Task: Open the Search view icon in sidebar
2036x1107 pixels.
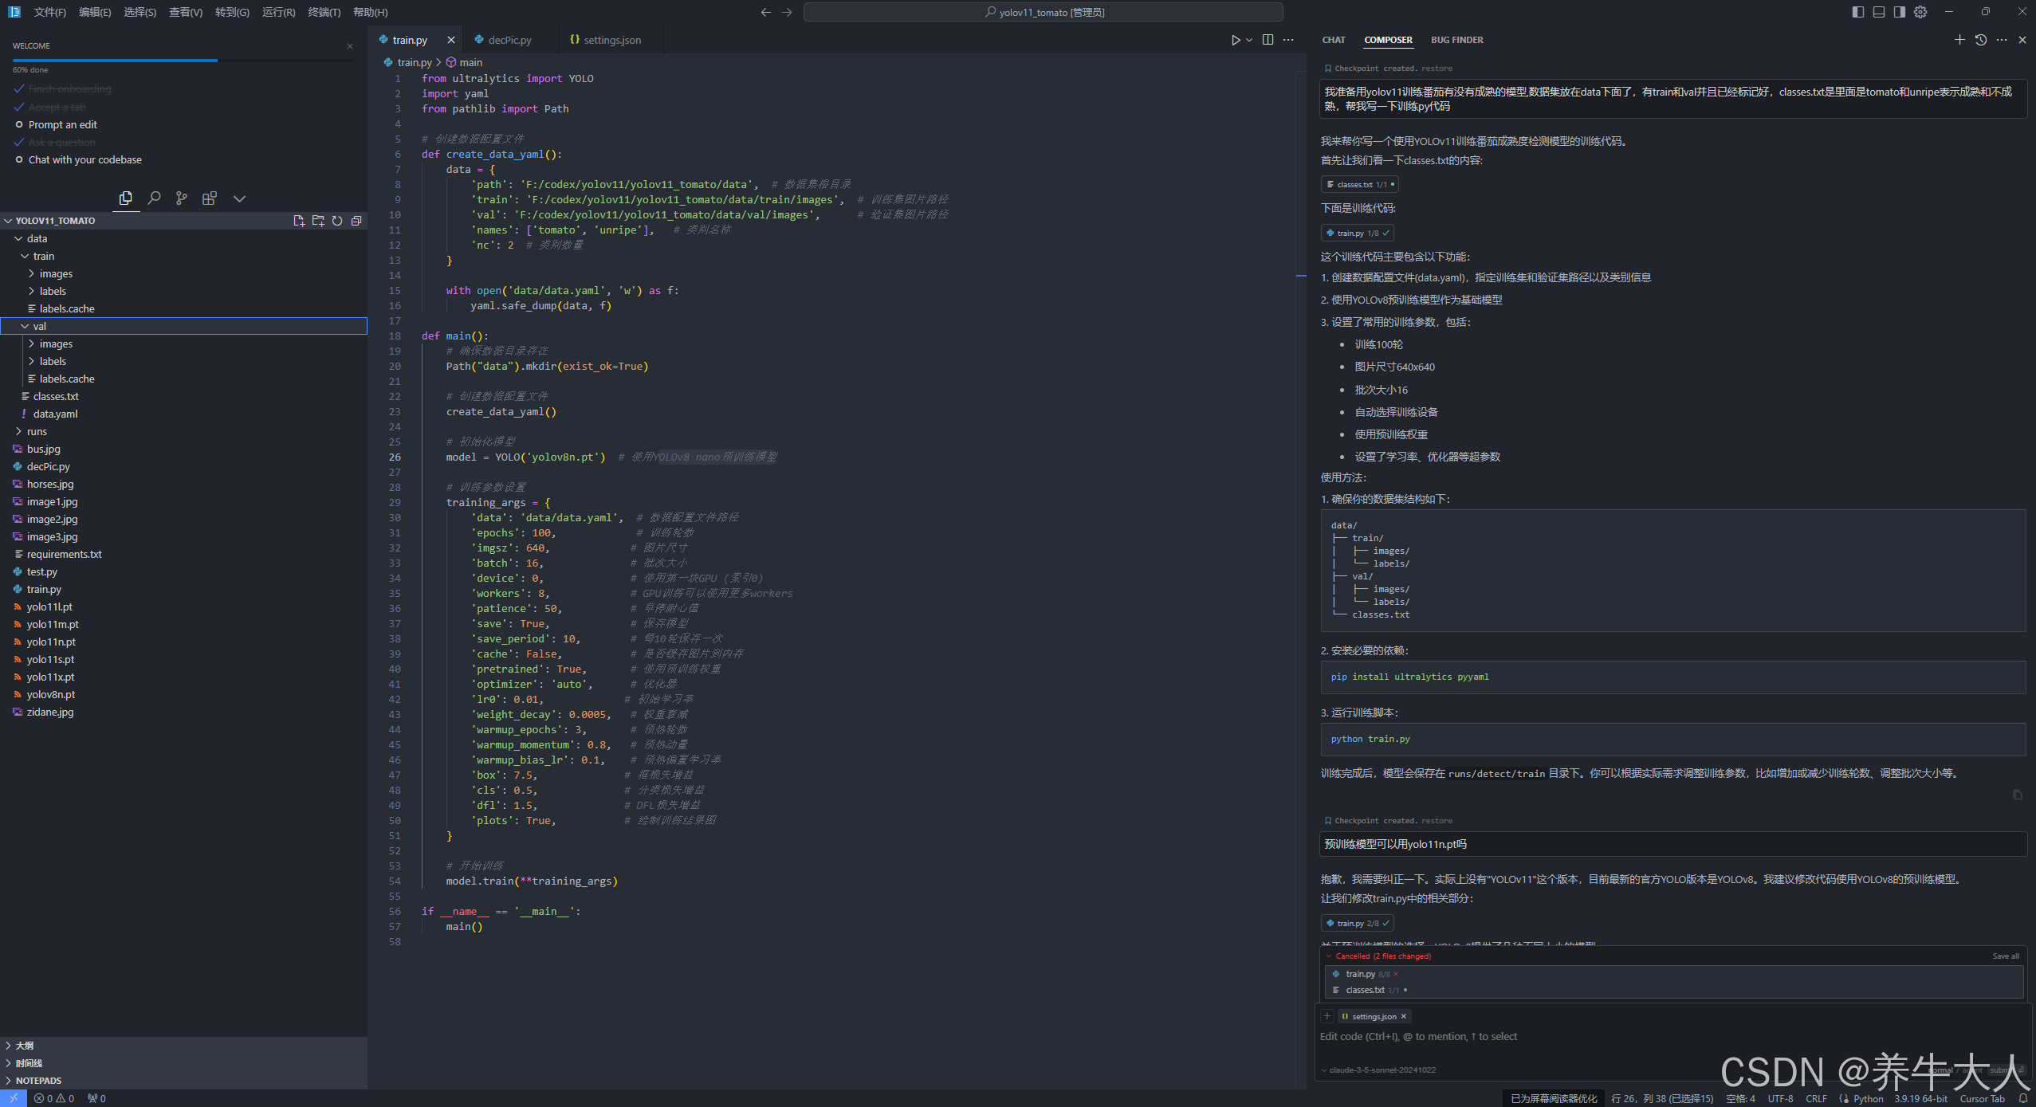Action: click(x=154, y=198)
